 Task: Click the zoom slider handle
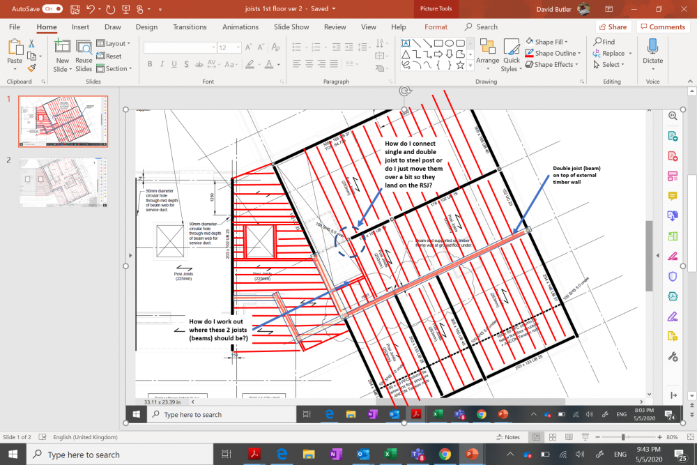tap(623, 437)
